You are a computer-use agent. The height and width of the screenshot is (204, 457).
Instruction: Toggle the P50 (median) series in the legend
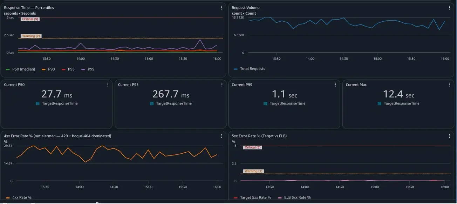coord(21,69)
